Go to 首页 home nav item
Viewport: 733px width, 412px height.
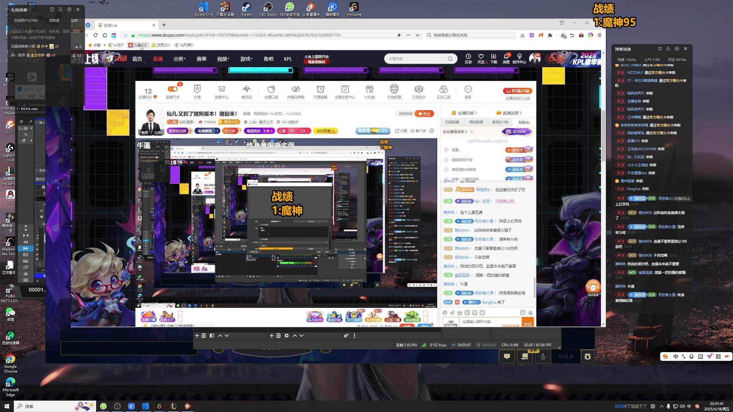[x=137, y=59]
